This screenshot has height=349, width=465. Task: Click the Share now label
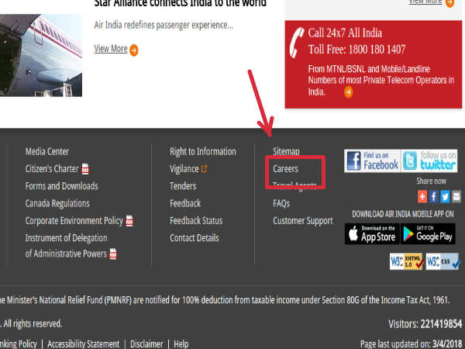[x=431, y=181]
